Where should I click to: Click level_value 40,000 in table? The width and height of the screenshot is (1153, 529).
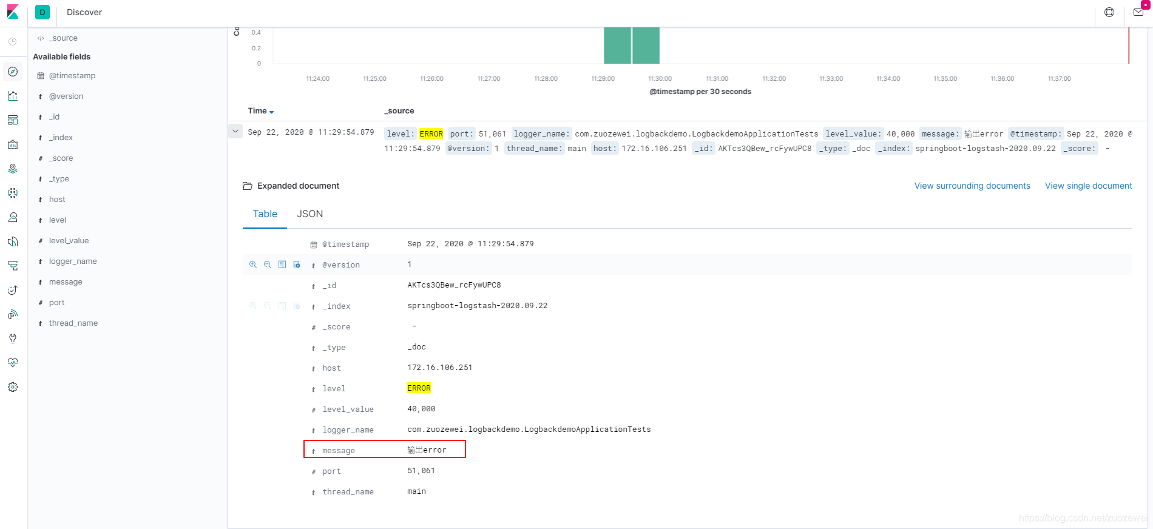(421, 409)
